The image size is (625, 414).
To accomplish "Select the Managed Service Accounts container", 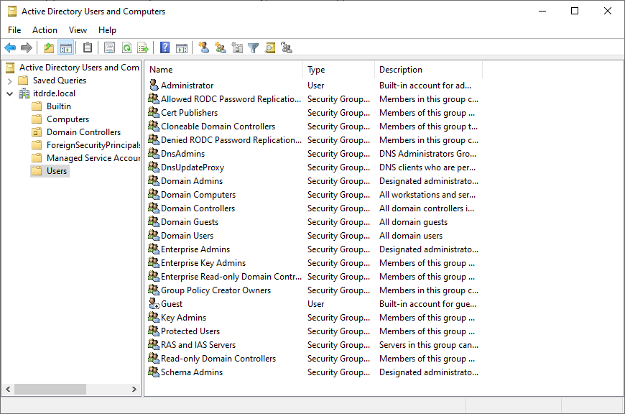I will (x=93, y=158).
